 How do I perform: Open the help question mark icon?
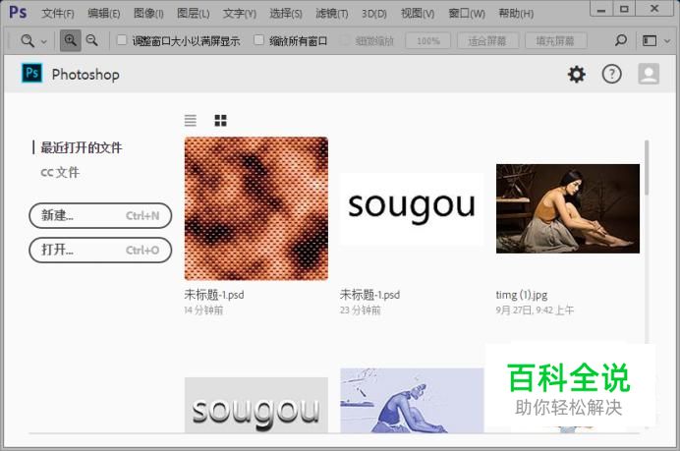(611, 74)
